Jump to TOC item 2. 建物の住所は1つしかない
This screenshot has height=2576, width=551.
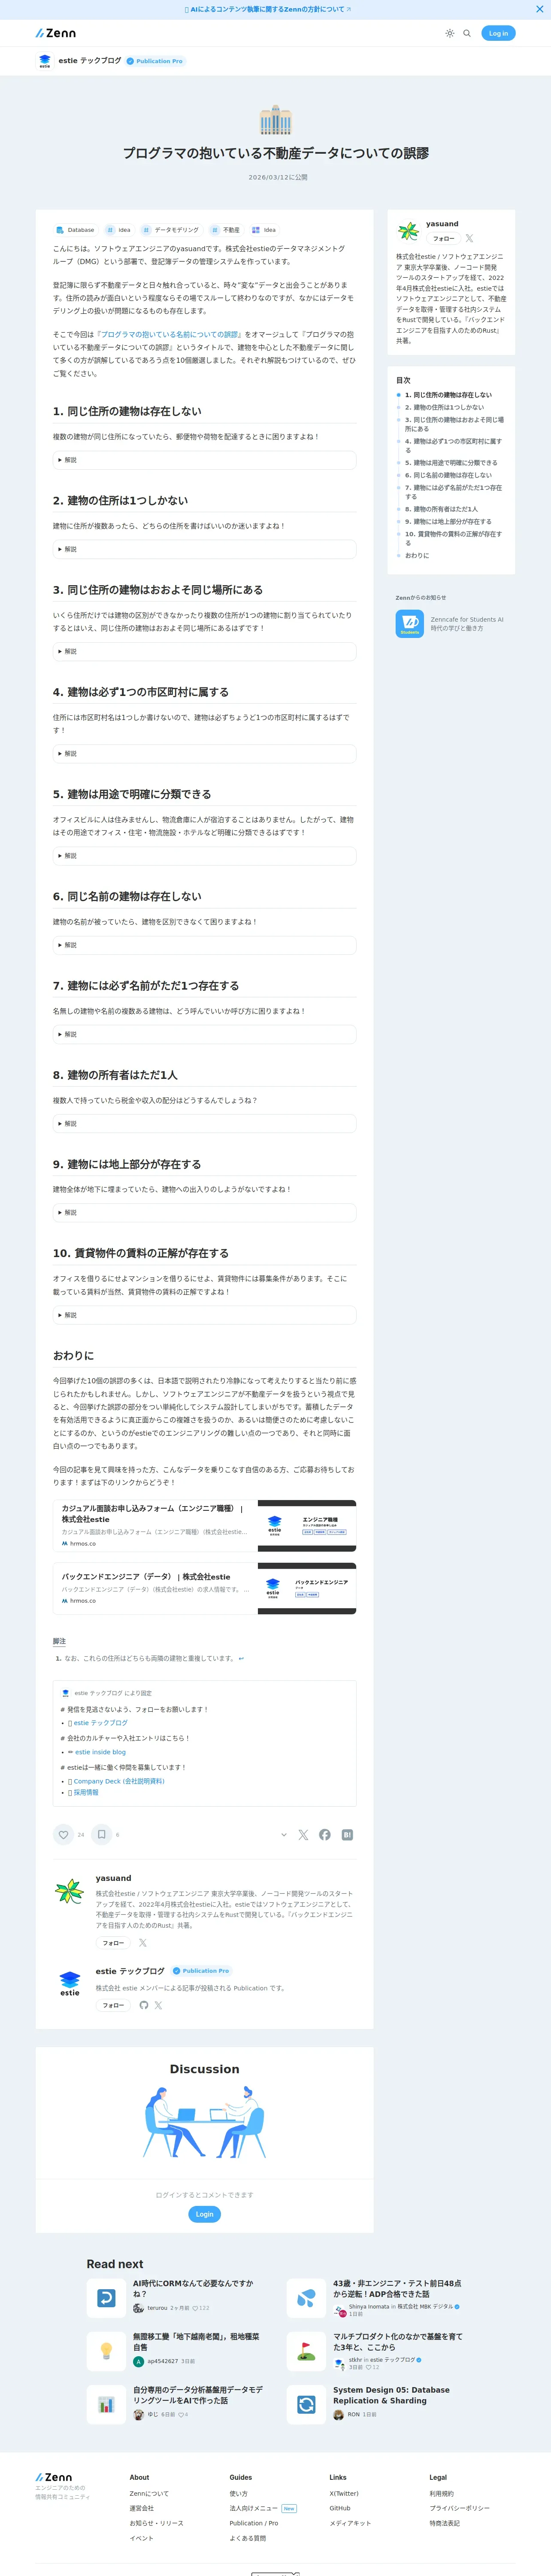click(444, 407)
